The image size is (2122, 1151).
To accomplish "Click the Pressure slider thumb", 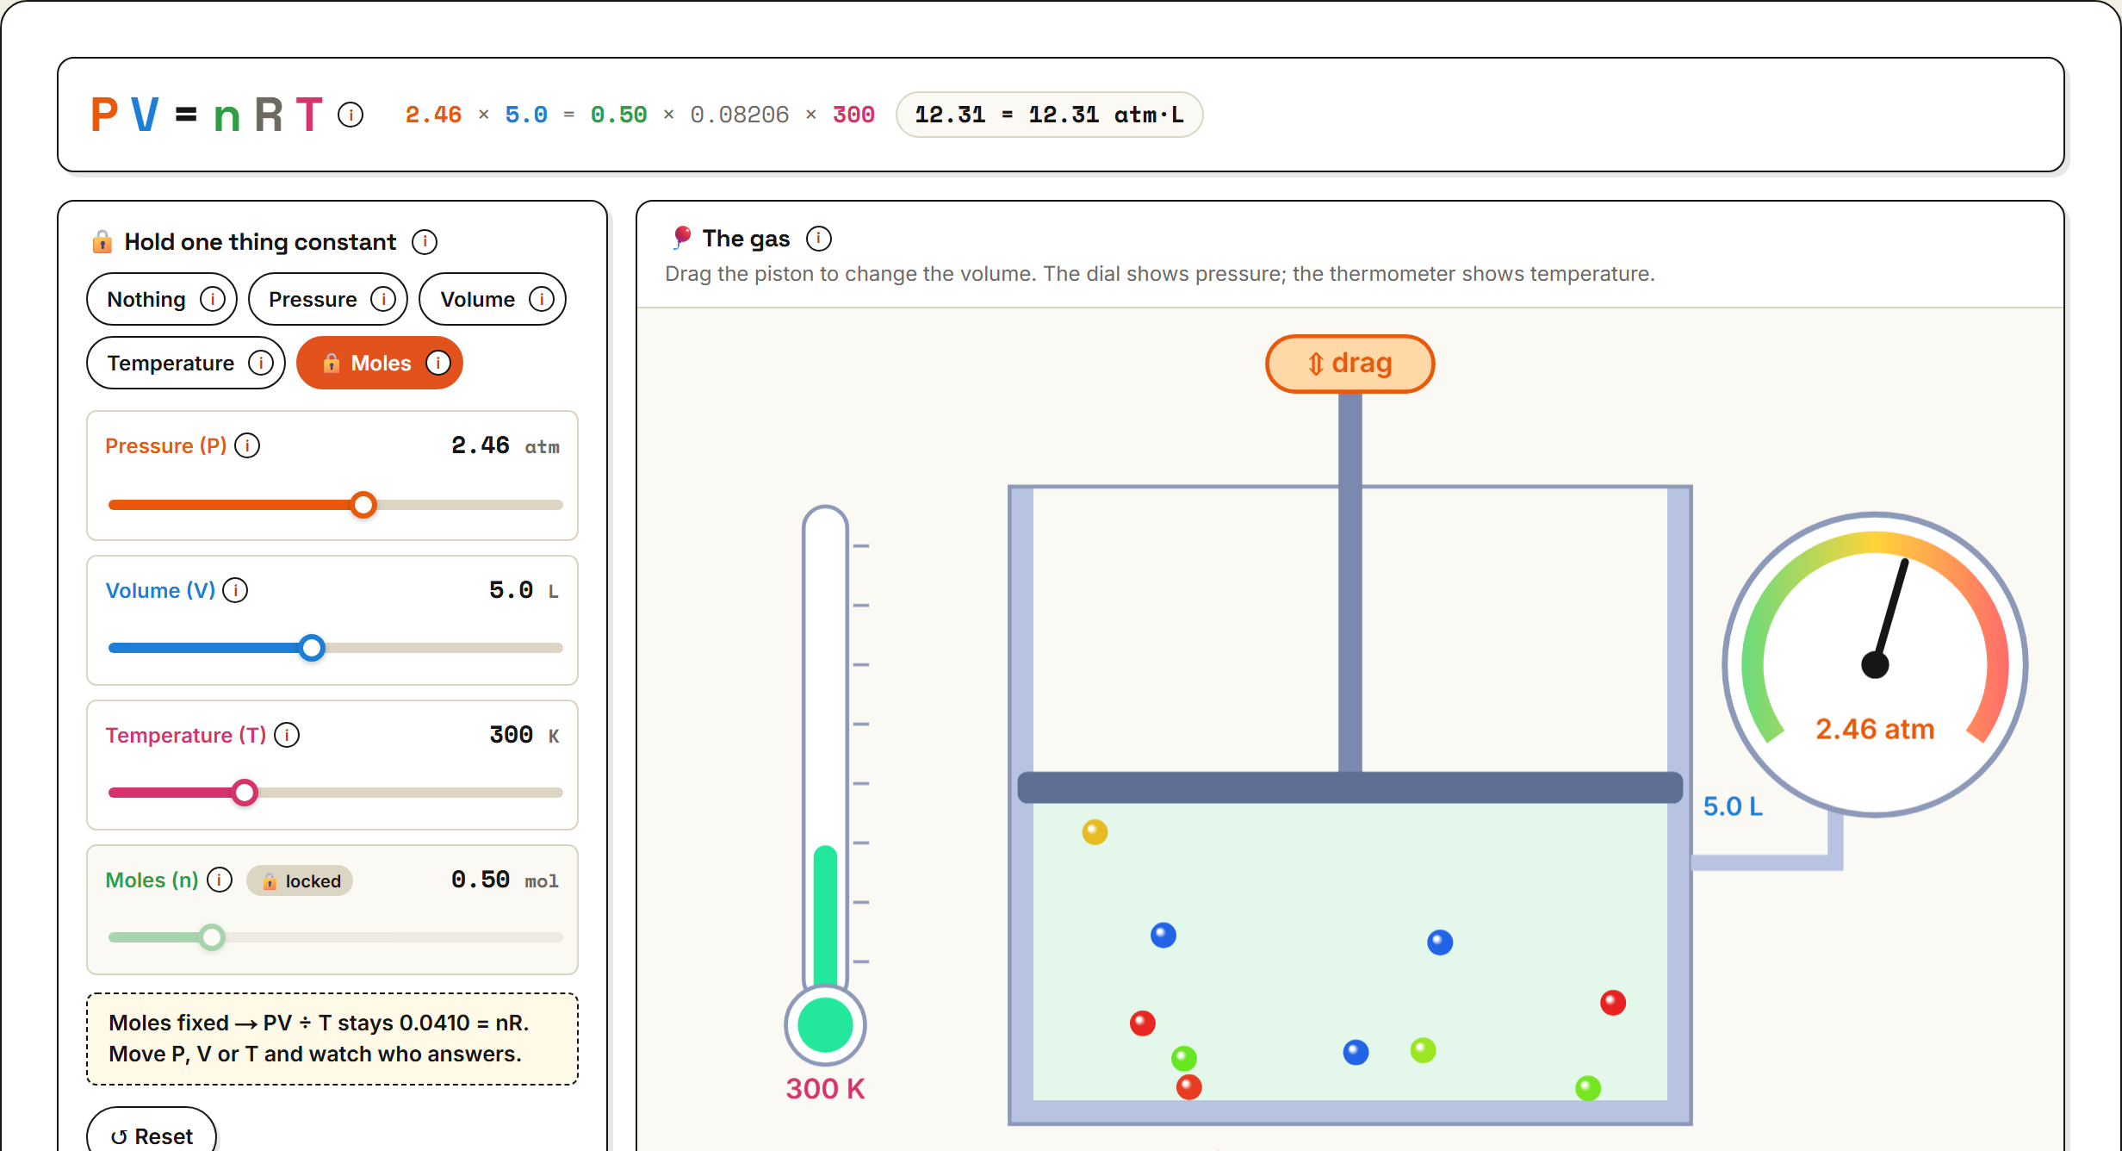I will tap(364, 505).
